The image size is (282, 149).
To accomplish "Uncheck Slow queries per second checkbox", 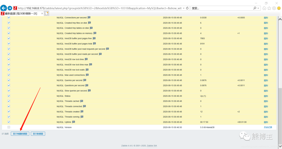I will [9, 91].
